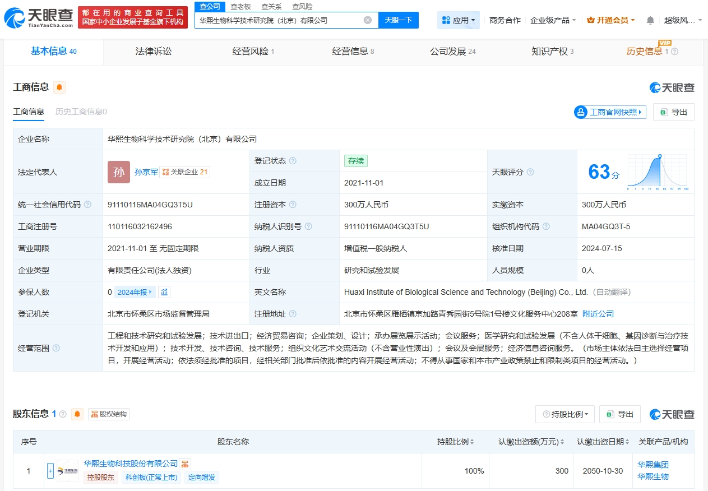
Task: Switch to the 查老板 tab
Action: coord(240,7)
